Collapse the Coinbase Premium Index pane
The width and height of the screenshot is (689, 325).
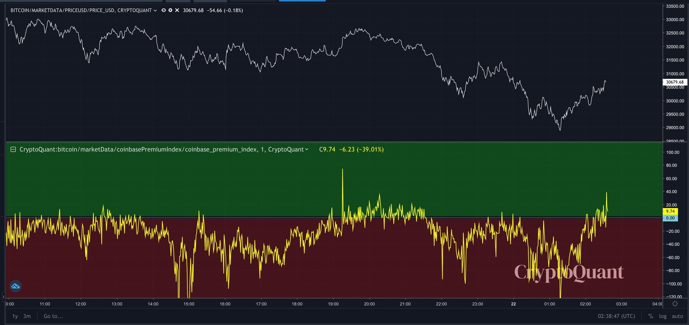[x=13, y=149]
